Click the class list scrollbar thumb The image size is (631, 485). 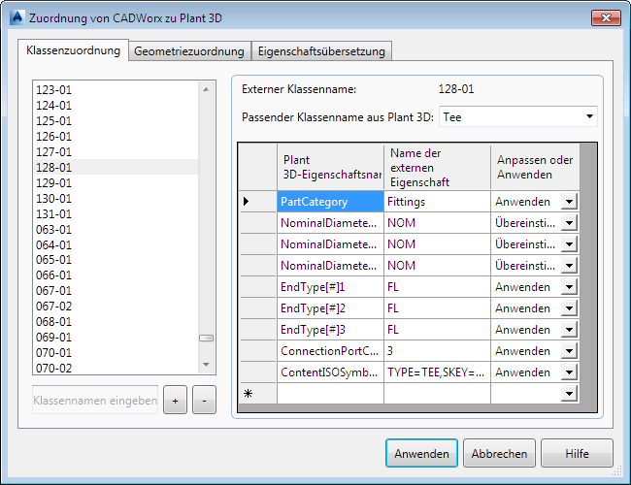pyautogui.click(x=206, y=339)
